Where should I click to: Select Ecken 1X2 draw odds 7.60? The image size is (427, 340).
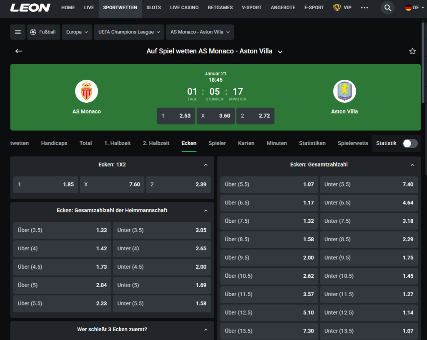tap(112, 184)
